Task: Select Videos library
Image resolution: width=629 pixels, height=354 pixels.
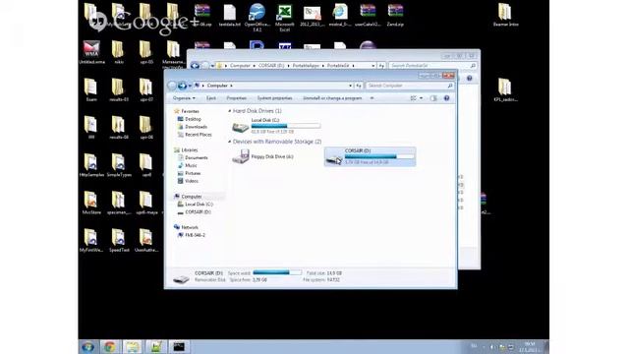Action: [x=192, y=181]
